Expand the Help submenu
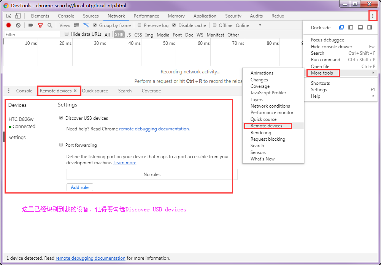The image size is (381, 265). click(340, 96)
